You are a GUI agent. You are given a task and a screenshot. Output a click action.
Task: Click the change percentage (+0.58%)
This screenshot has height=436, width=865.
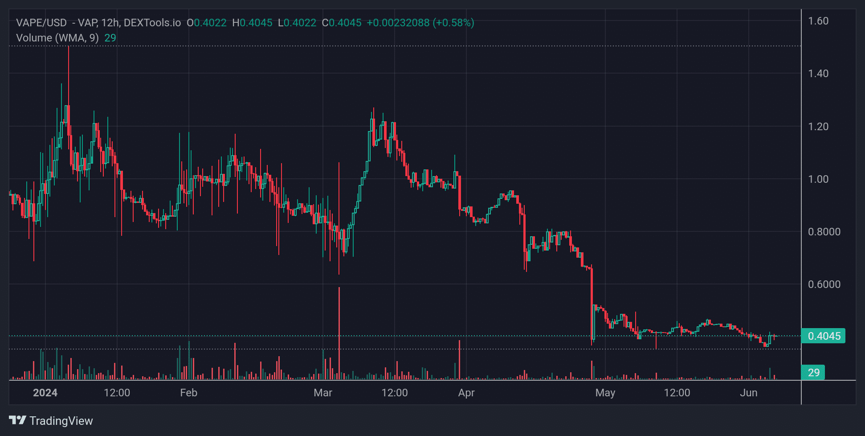(x=453, y=23)
